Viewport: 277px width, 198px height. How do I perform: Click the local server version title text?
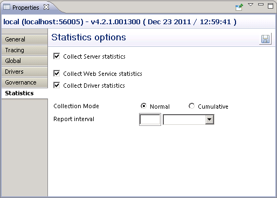[x=120, y=22]
